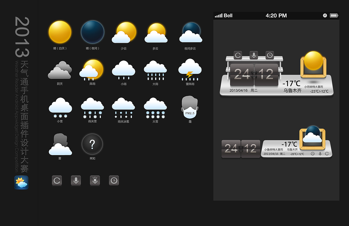This screenshot has width=349, height=226.
Task: Tap the framed sun picture on large widget
Action: (314, 65)
